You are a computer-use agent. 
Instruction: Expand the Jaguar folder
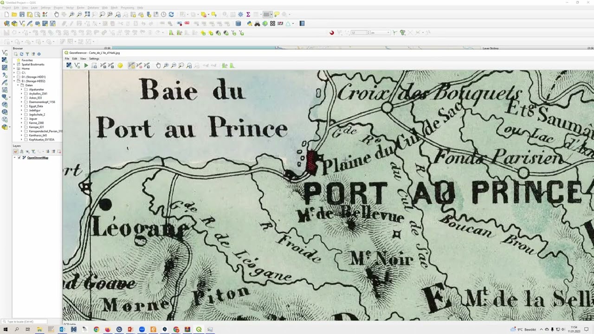22,119
